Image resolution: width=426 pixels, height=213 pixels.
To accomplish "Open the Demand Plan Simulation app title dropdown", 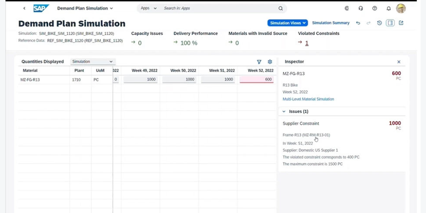I will point(85,9).
